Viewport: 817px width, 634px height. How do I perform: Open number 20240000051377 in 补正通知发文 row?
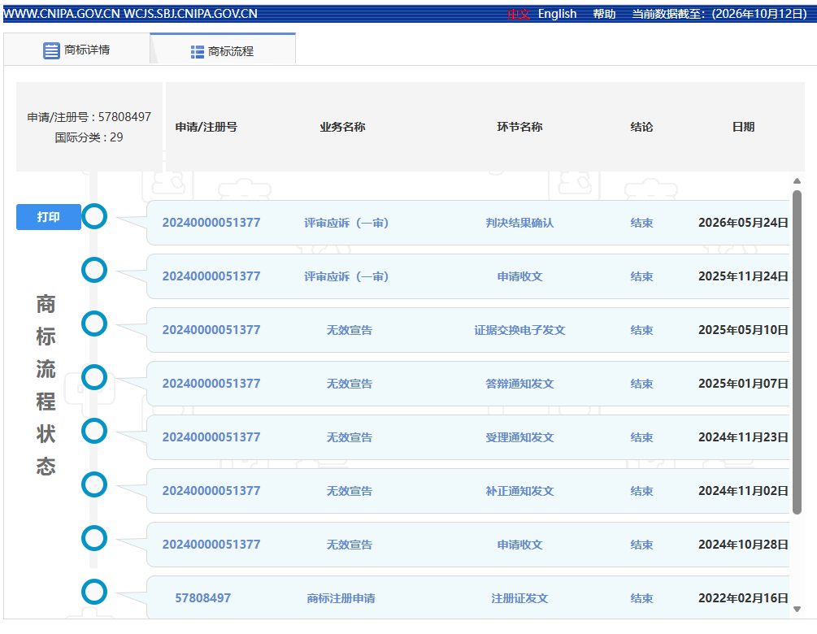(211, 491)
